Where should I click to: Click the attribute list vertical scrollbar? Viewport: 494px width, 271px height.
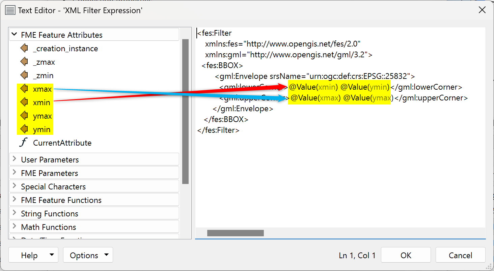tap(185, 111)
